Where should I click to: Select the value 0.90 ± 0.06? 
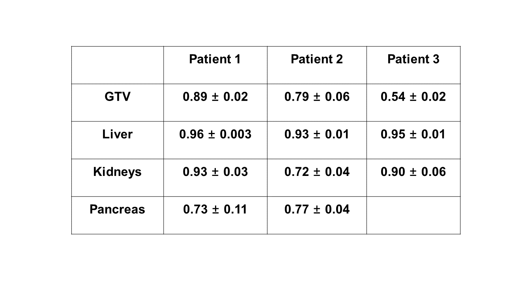413,172
